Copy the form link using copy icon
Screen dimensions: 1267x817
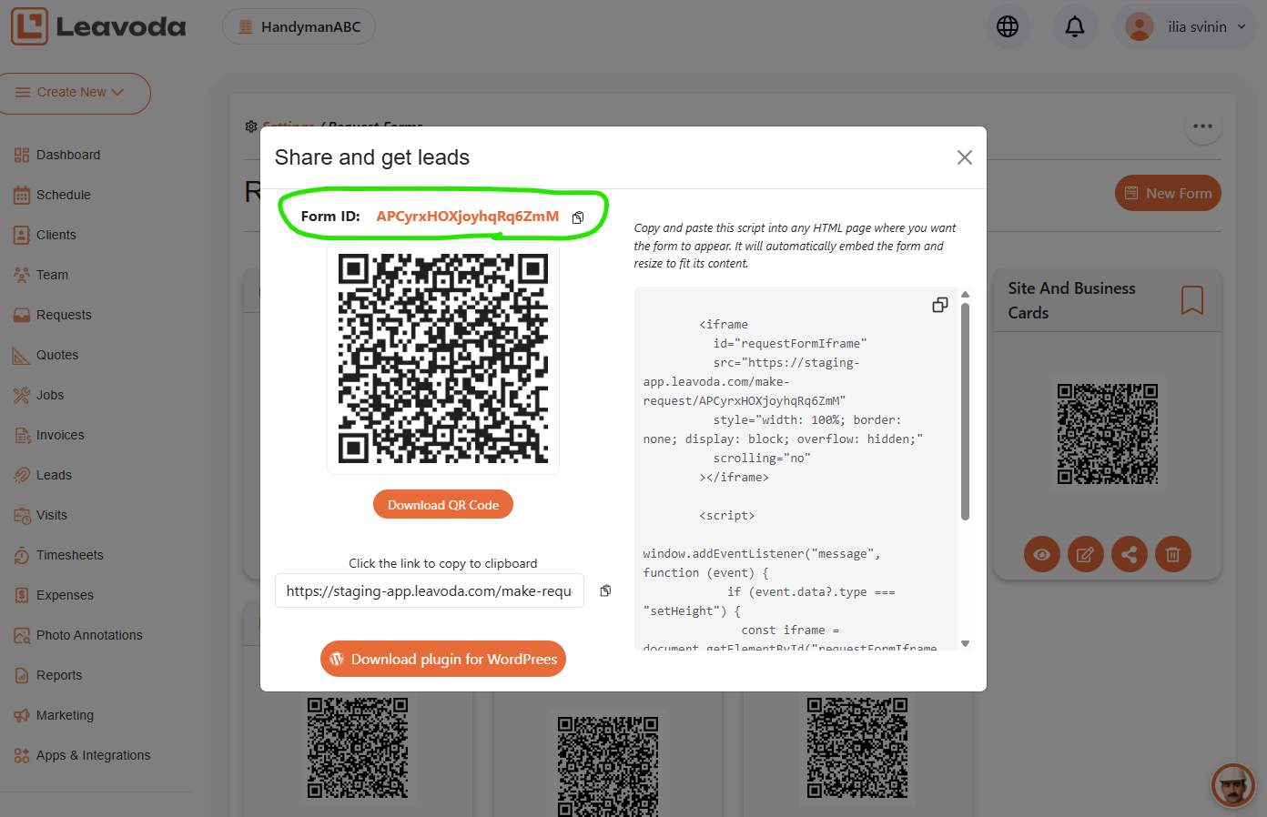click(605, 591)
